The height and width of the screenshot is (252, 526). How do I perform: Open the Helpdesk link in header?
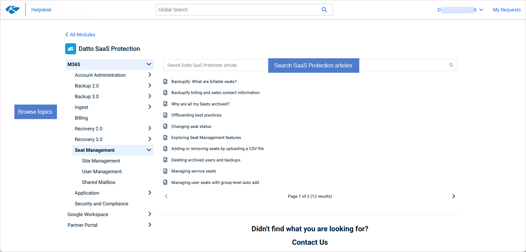(41, 10)
